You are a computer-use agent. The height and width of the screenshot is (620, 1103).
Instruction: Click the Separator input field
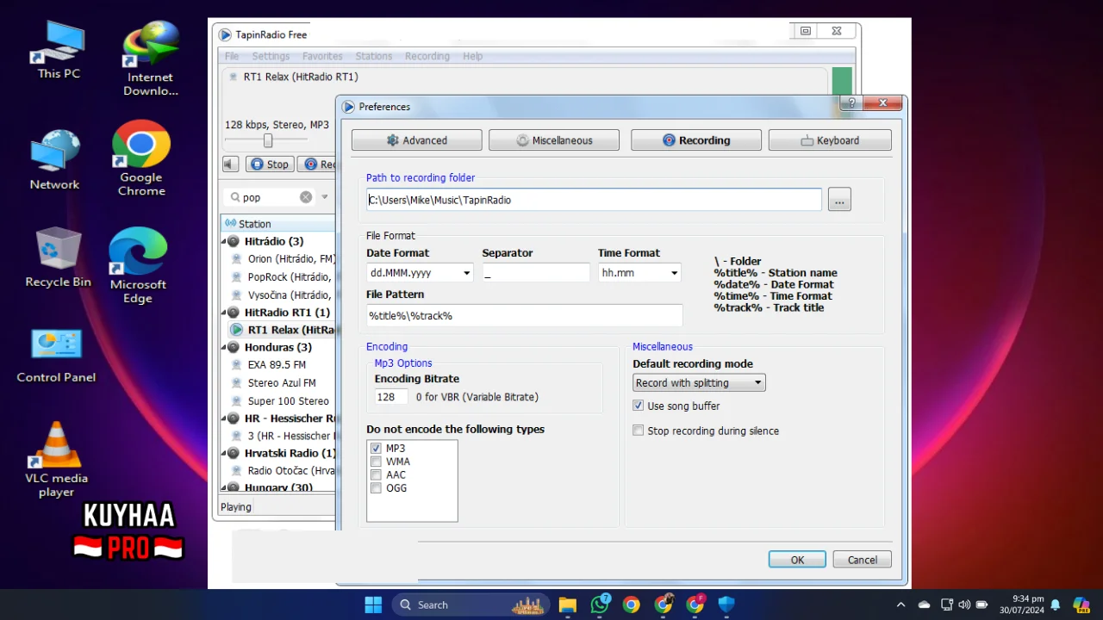(x=536, y=273)
